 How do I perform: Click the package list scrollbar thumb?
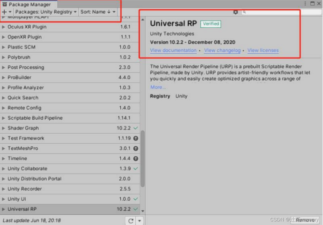click(142, 158)
